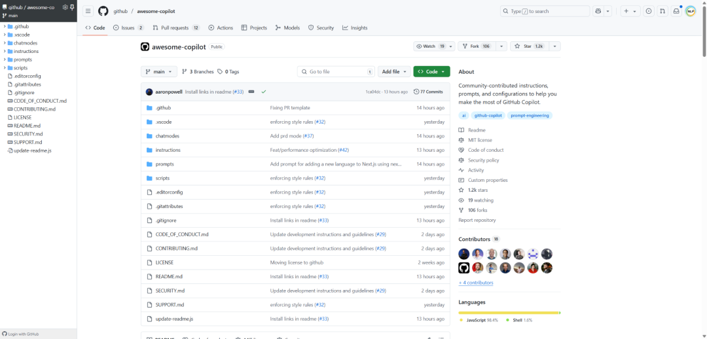
Task: Open the 0 Tags link
Action: 228,72
